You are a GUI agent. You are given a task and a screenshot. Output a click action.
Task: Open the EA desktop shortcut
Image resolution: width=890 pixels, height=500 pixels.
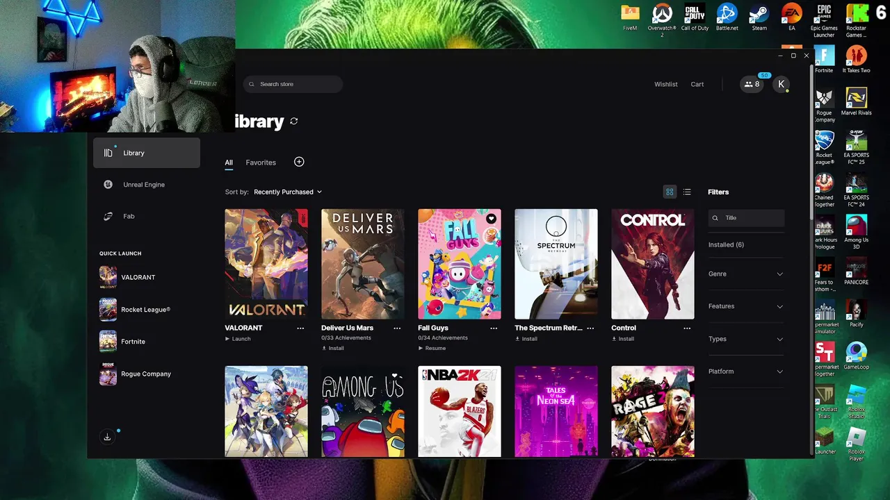pyautogui.click(x=791, y=17)
